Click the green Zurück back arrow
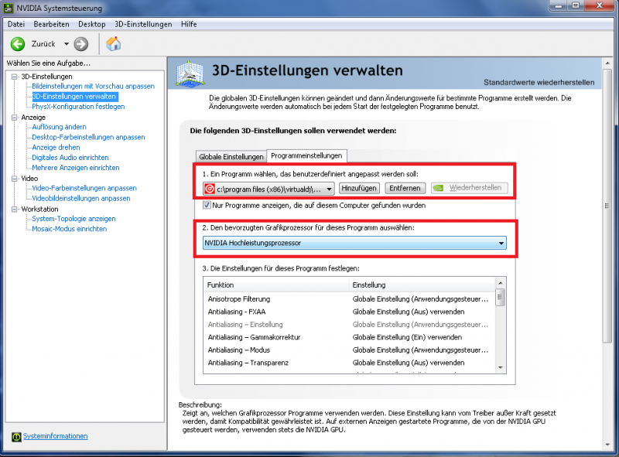Image resolution: width=619 pixels, height=457 pixels. (x=18, y=43)
